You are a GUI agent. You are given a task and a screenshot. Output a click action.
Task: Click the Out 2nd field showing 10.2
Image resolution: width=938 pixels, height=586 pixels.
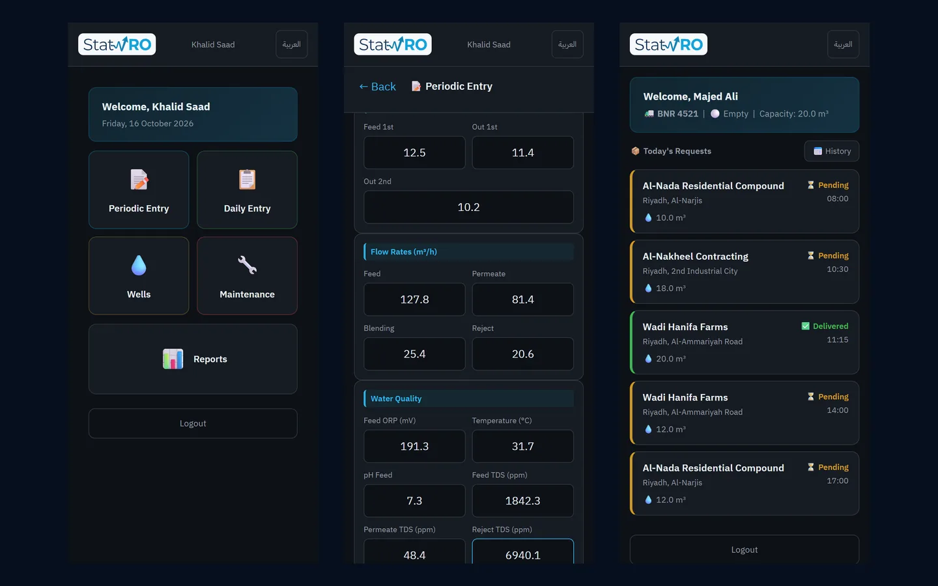tap(468, 207)
